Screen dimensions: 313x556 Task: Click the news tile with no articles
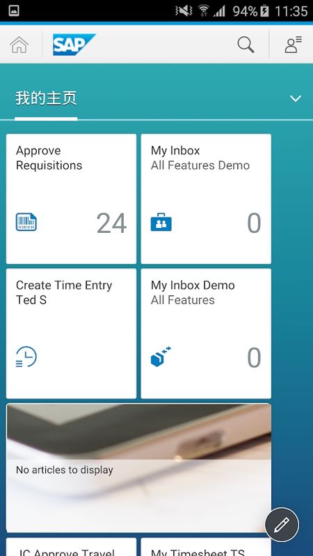[x=138, y=468]
